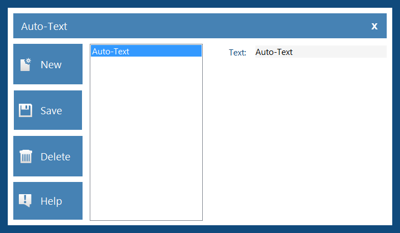Viewport: 400px width, 233px height.
Task: Click the Delete button label
Action: (55, 156)
